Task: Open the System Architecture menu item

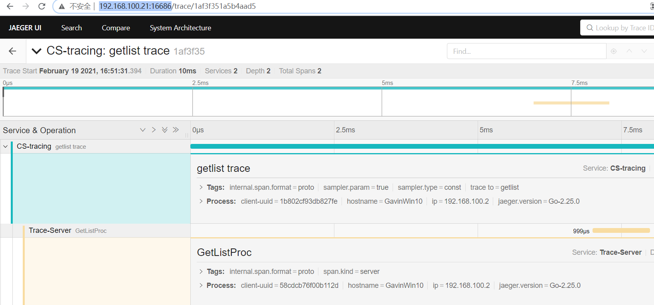Action: [x=180, y=28]
